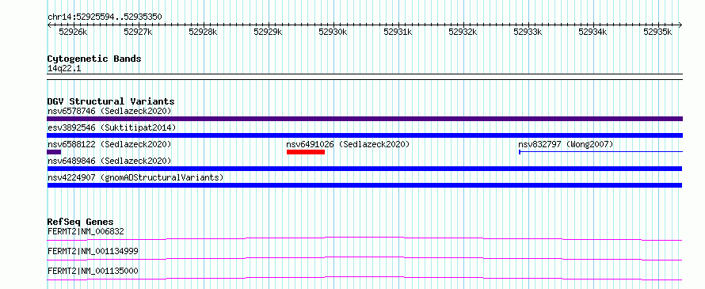705x289 pixels.
Task: Select the thin blue nsv832797 variant line
Action: click(600, 152)
